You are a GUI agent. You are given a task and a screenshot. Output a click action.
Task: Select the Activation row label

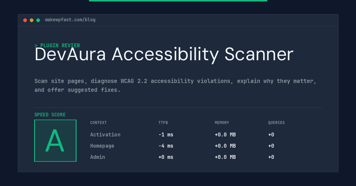(x=105, y=135)
